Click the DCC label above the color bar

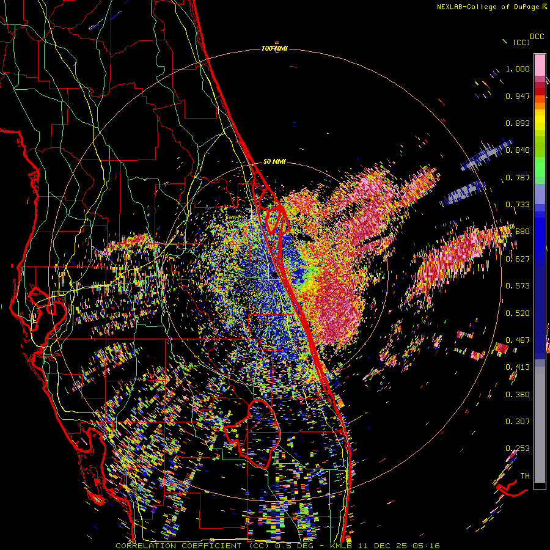(x=537, y=37)
